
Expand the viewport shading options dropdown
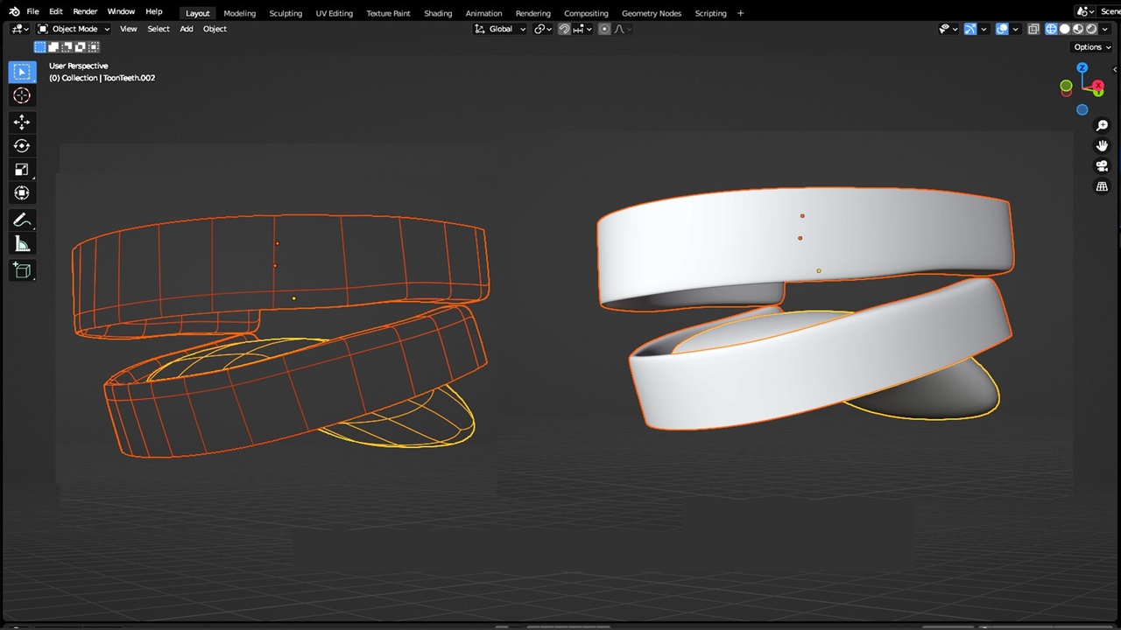(x=1105, y=29)
